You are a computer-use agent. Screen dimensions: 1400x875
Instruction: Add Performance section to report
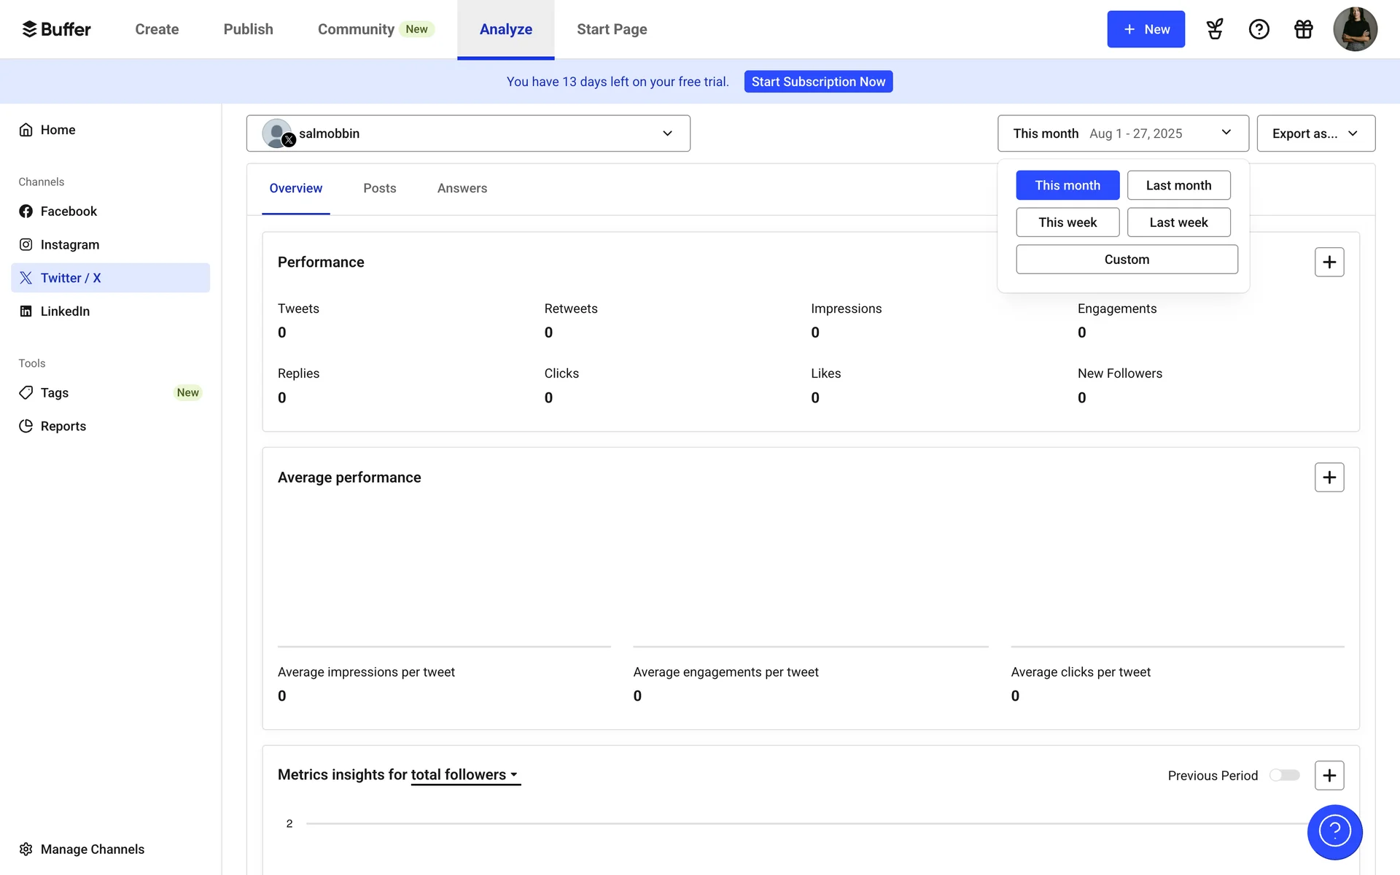click(1329, 262)
